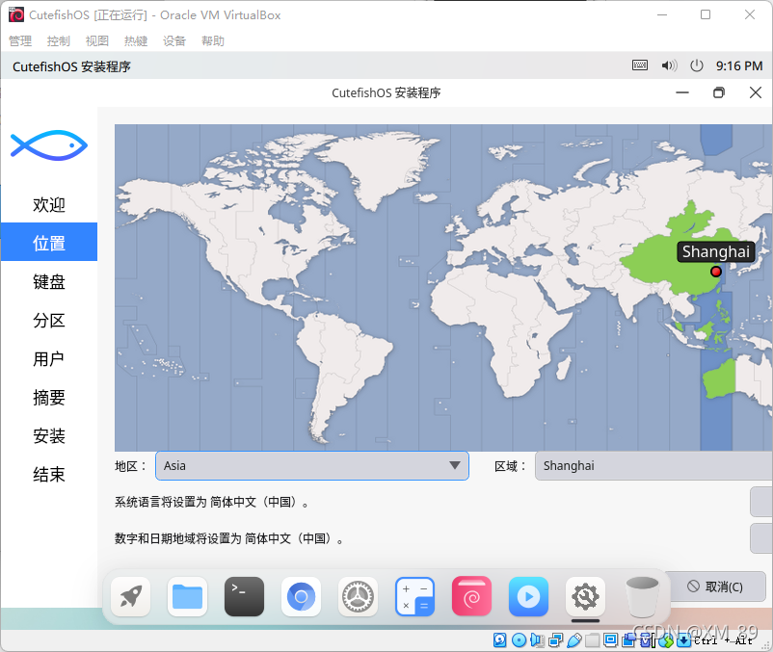Select the 摘要 step in sidebar
Image resolution: width=773 pixels, height=652 pixels.
(49, 398)
